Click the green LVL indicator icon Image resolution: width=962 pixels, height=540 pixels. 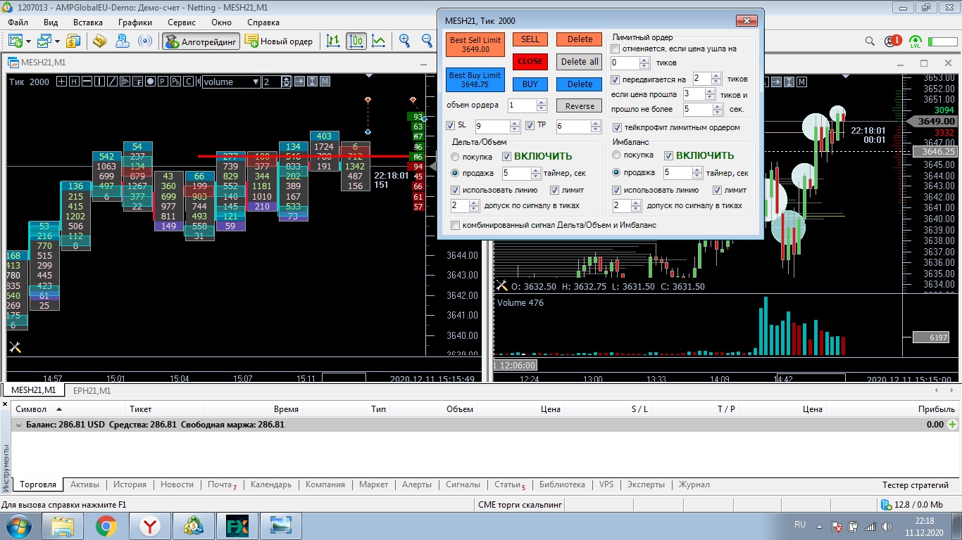[x=916, y=41]
